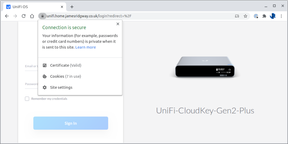Close the connection info popup
Screen dimensions: 288x144
tap(118, 24)
